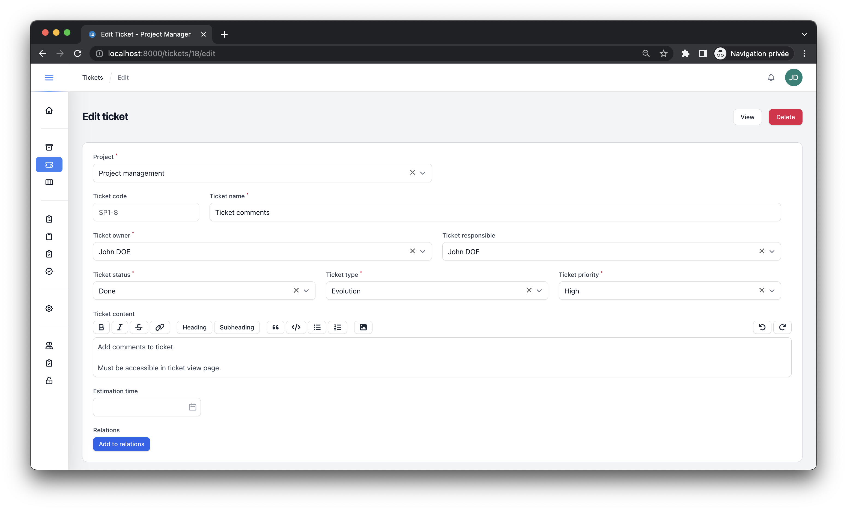Attach an image via the editor toolbar
The height and width of the screenshot is (510, 847).
pyautogui.click(x=363, y=327)
